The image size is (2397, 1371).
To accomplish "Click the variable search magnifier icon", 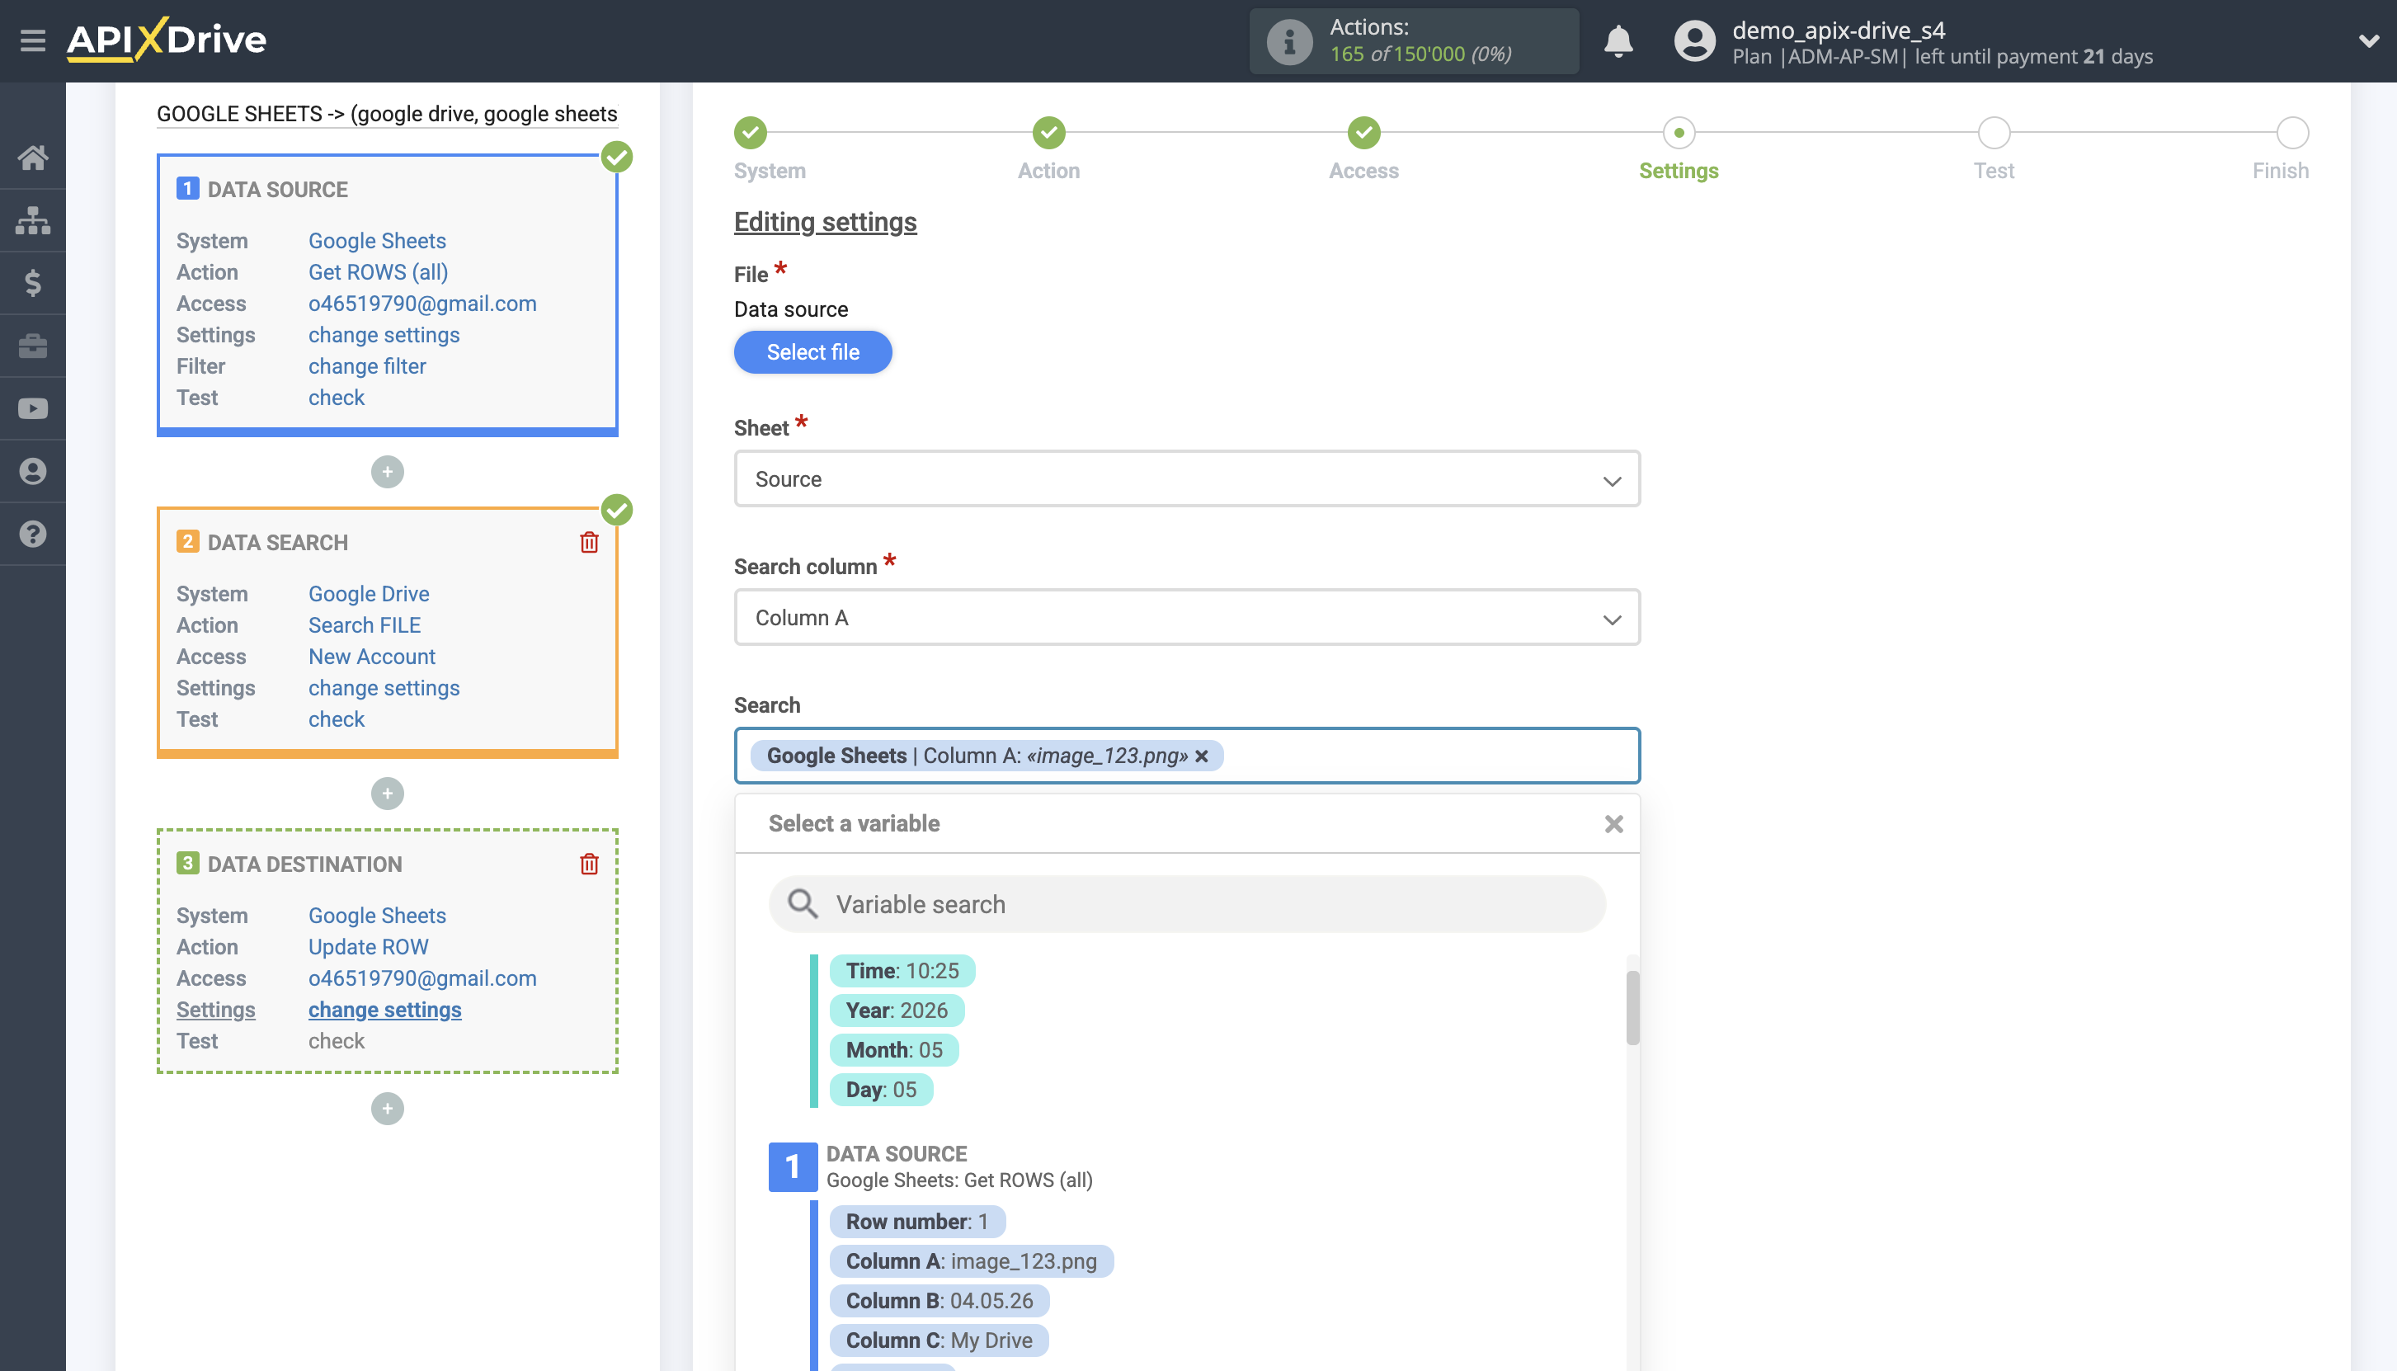I will click(x=802, y=904).
